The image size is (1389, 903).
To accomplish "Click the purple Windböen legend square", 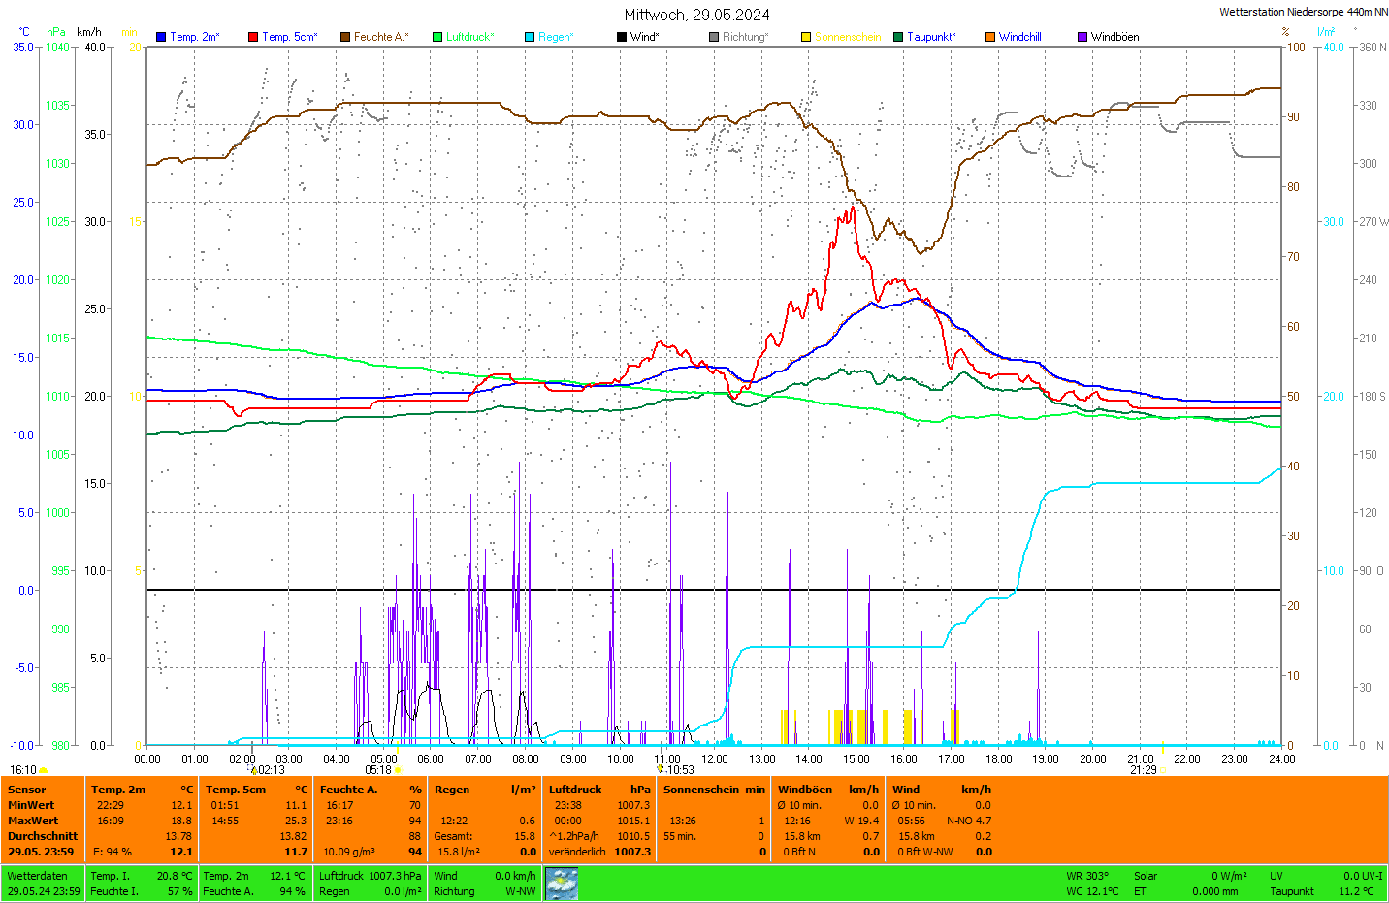I will point(1082,37).
